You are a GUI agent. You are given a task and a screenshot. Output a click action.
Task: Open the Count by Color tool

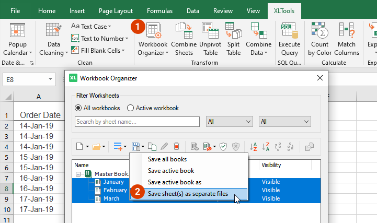[x=319, y=39]
